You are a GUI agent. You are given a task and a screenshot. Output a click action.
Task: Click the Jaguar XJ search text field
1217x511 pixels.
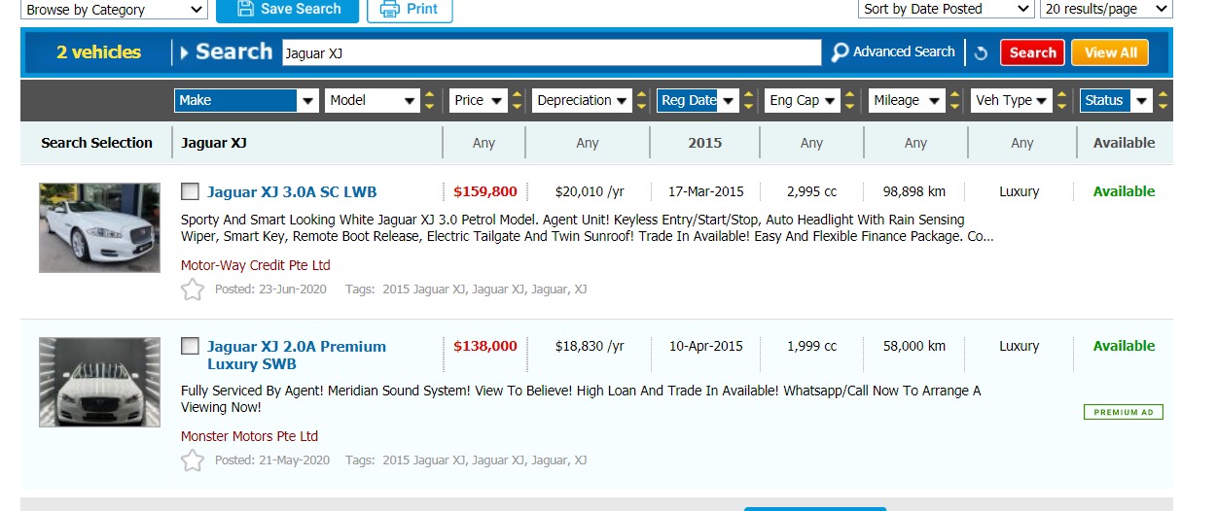(x=551, y=53)
